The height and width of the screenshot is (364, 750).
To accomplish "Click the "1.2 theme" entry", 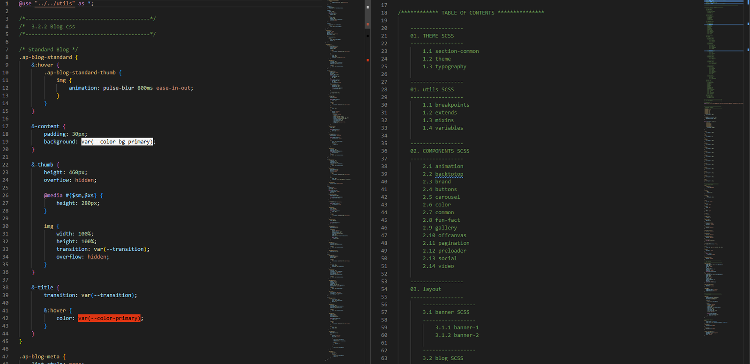I will click(437, 58).
